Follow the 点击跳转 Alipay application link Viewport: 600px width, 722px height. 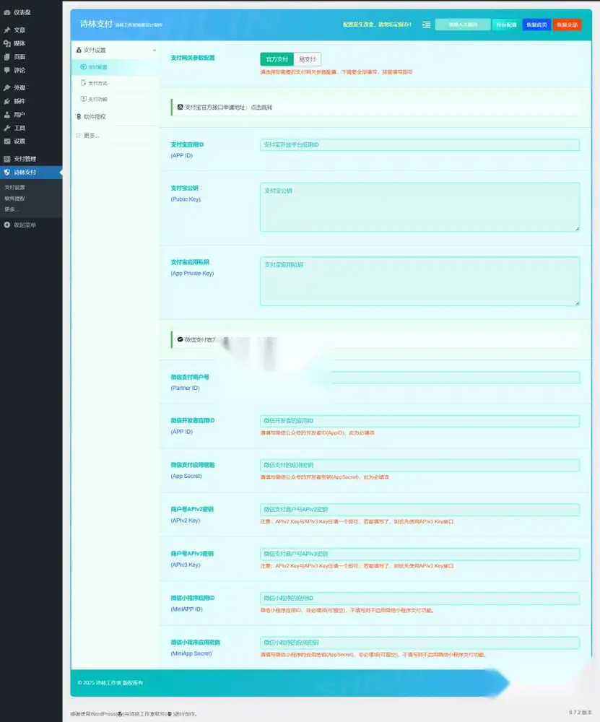pyautogui.click(x=261, y=108)
